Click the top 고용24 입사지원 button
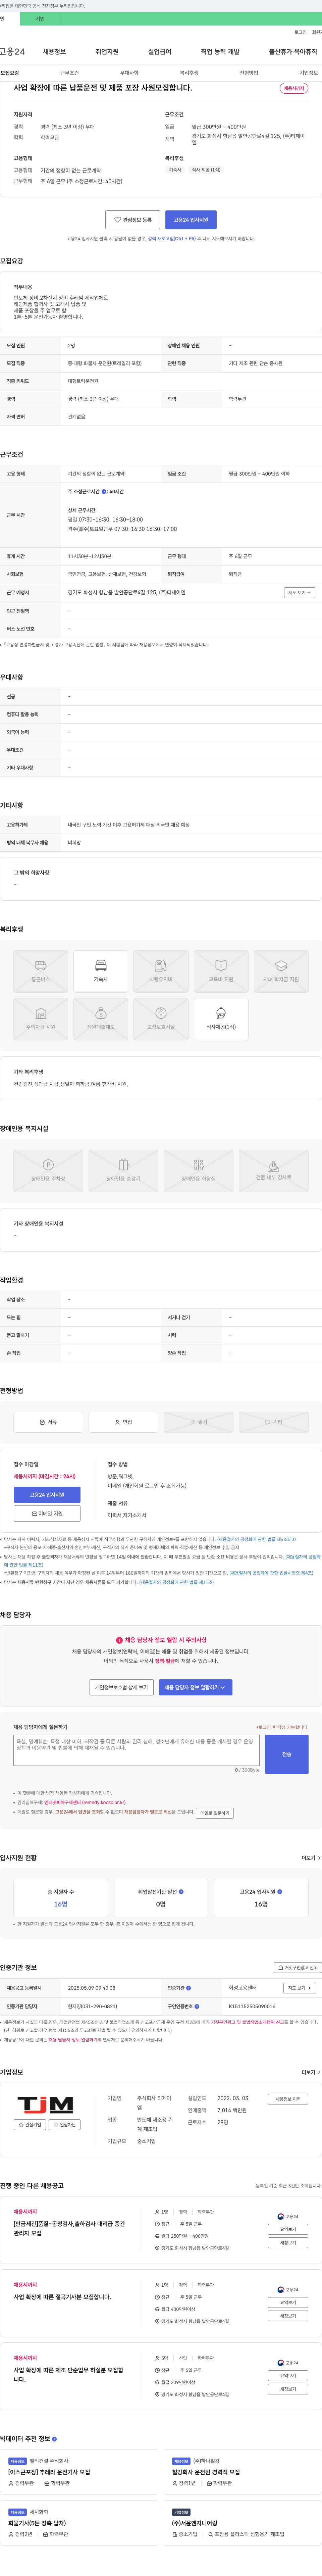Image resolution: width=322 pixels, height=2576 pixels. point(191,220)
